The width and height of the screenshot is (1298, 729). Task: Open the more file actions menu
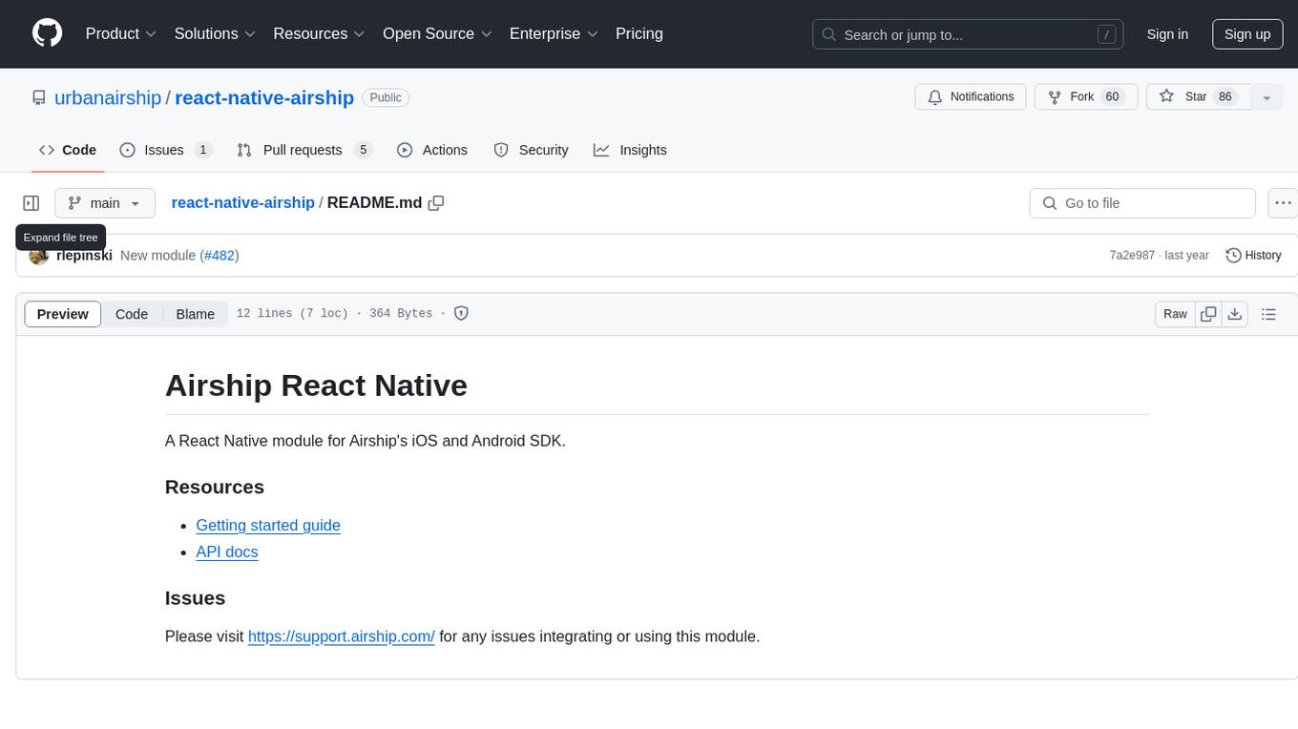1283,203
